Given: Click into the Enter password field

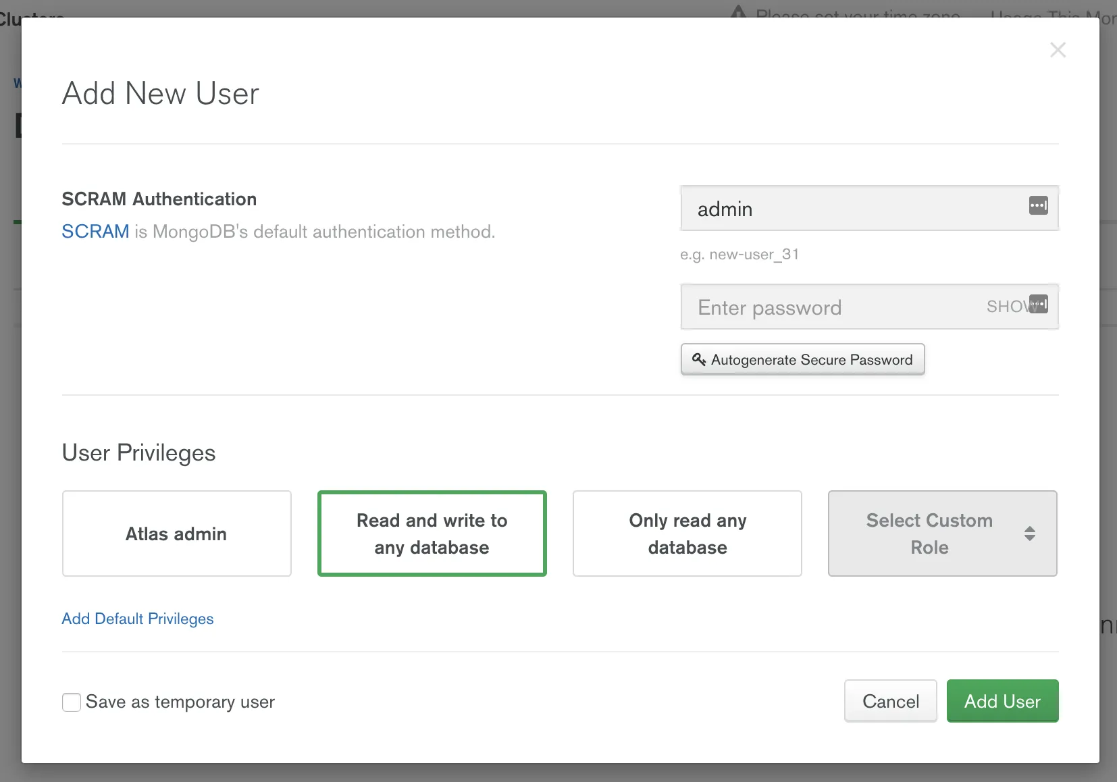Looking at the screenshot, I should coord(831,308).
